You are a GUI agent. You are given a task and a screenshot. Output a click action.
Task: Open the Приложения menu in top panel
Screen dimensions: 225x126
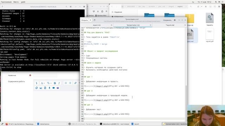[x=6, y=2]
